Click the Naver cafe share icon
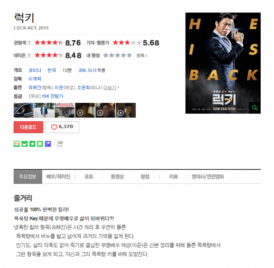274x268 pixels. coord(24,144)
